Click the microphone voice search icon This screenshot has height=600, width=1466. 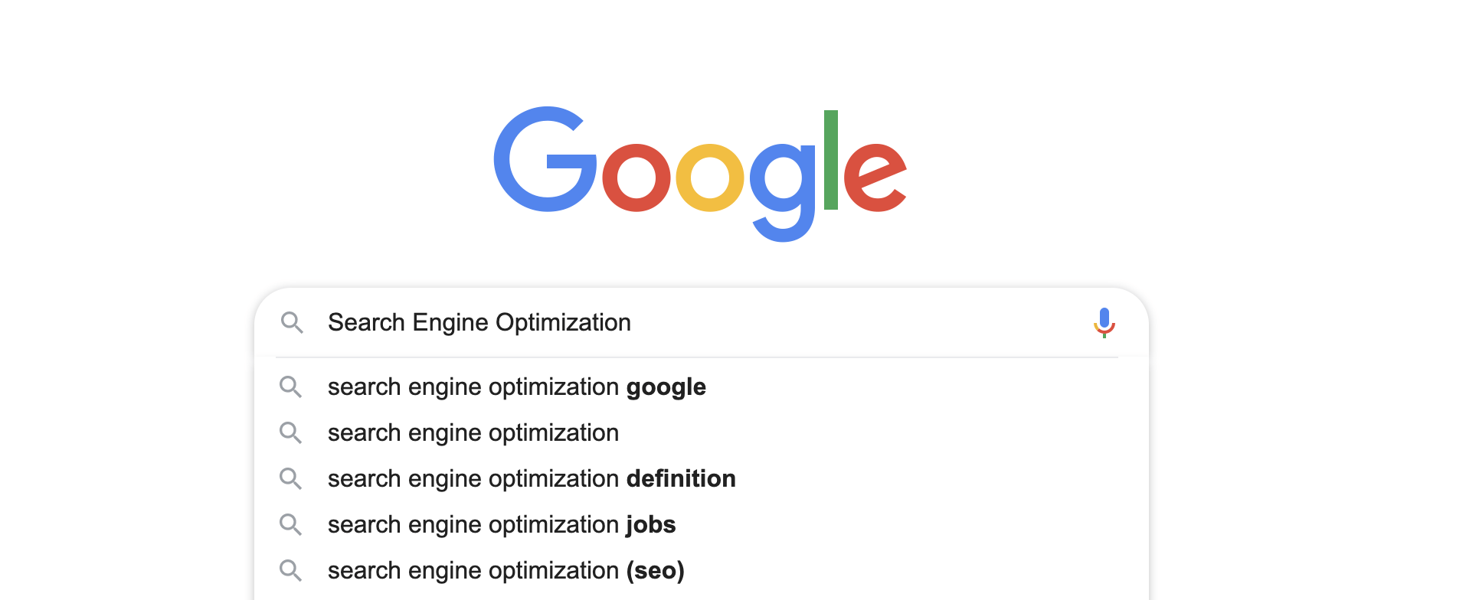(x=1104, y=322)
